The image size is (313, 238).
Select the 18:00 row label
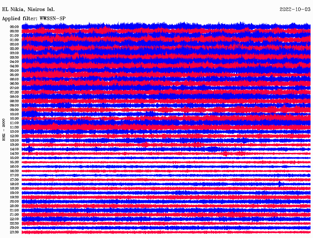14,184
